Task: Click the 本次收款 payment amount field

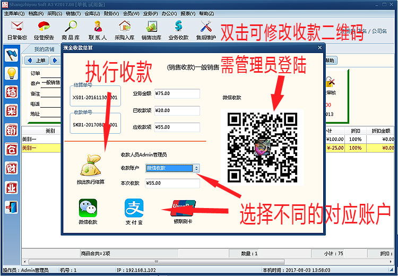Action: point(172,183)
